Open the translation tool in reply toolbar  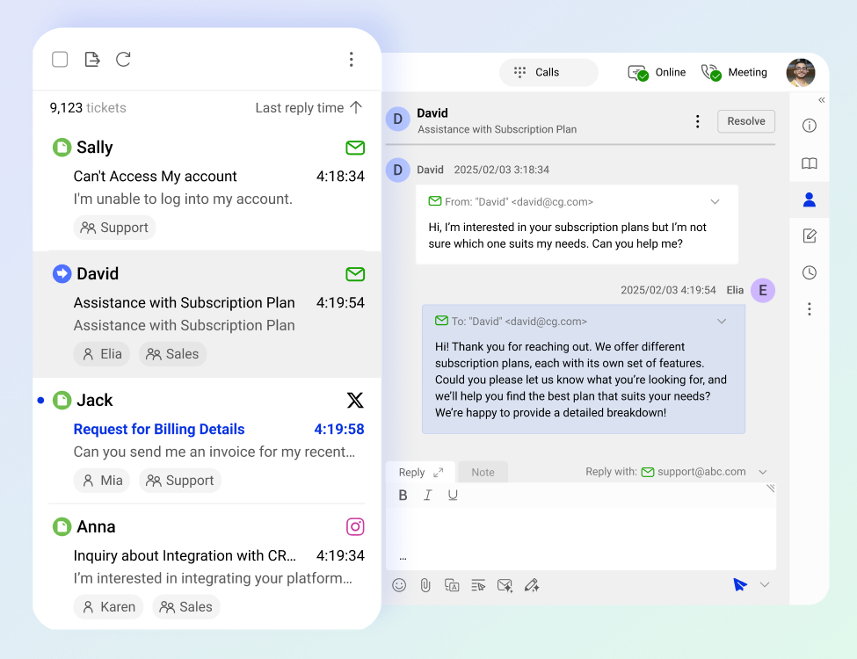[452, 584]
